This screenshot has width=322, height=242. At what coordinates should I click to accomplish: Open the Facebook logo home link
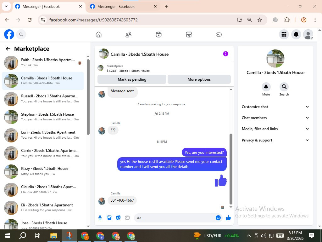[9, 34]
